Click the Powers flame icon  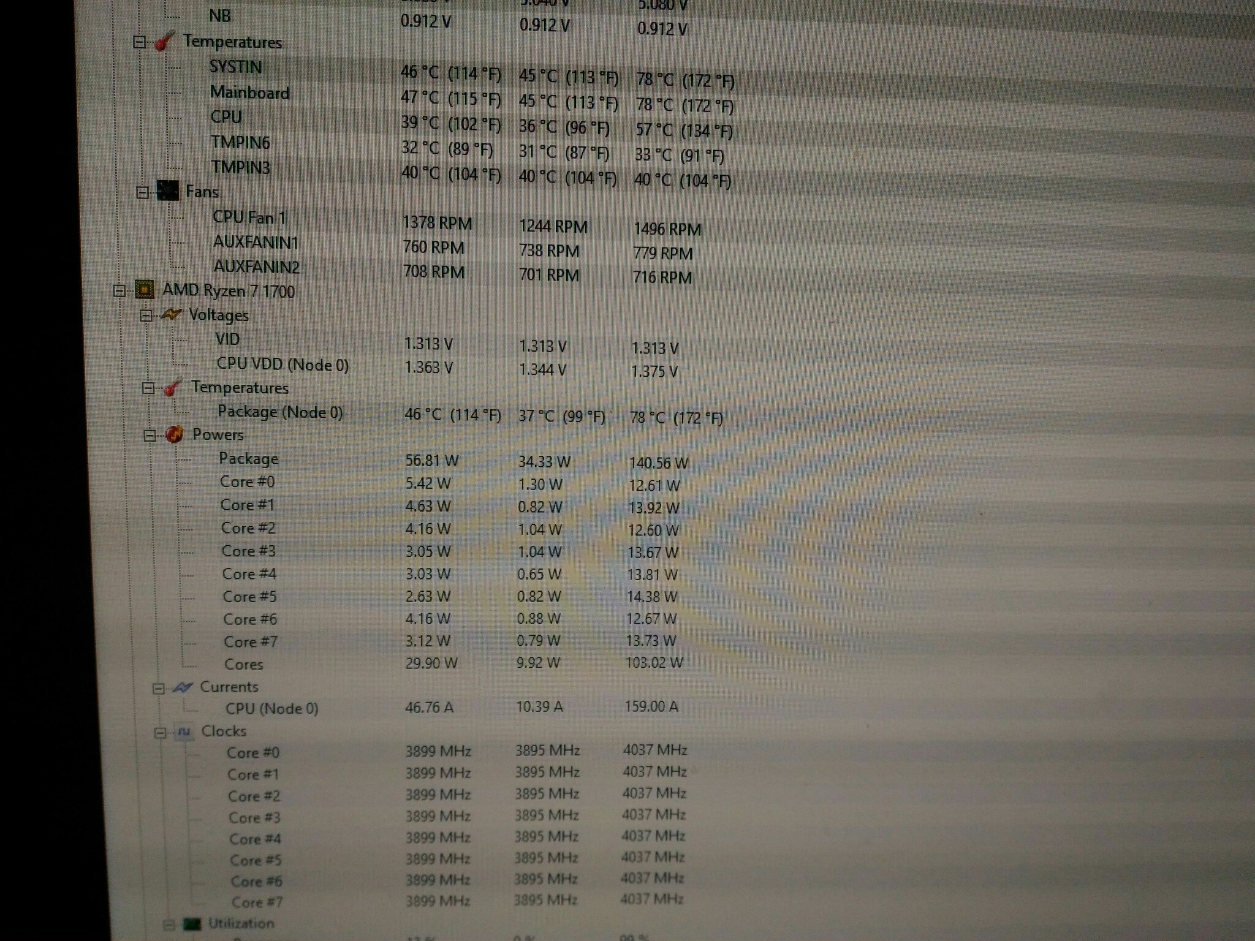[x=175, y=434]
